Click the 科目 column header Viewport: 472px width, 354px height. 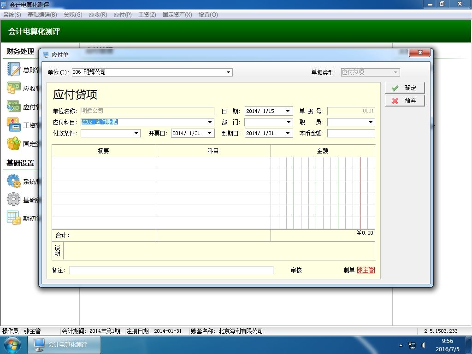coord(213,151)
